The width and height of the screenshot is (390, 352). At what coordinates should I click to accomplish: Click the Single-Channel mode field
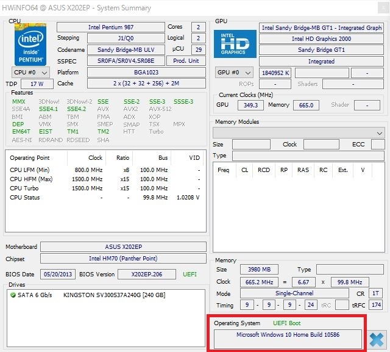click(x=294, y=293)
